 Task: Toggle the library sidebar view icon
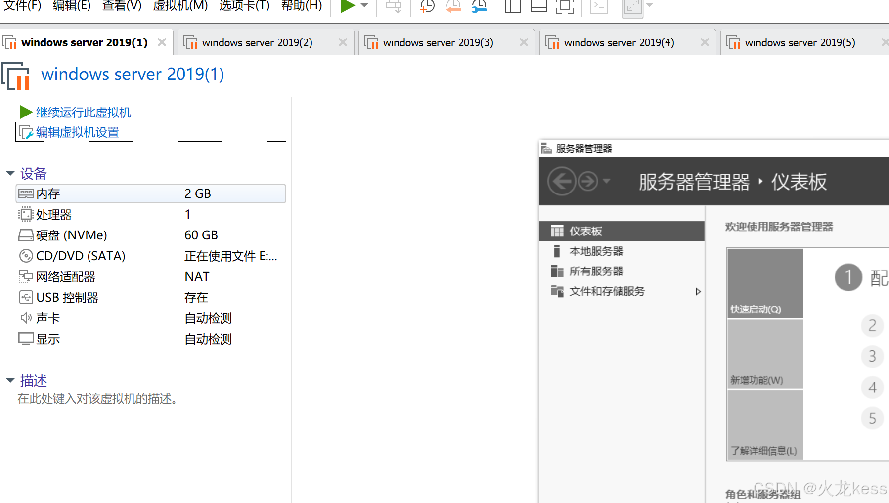click(513, 6)
